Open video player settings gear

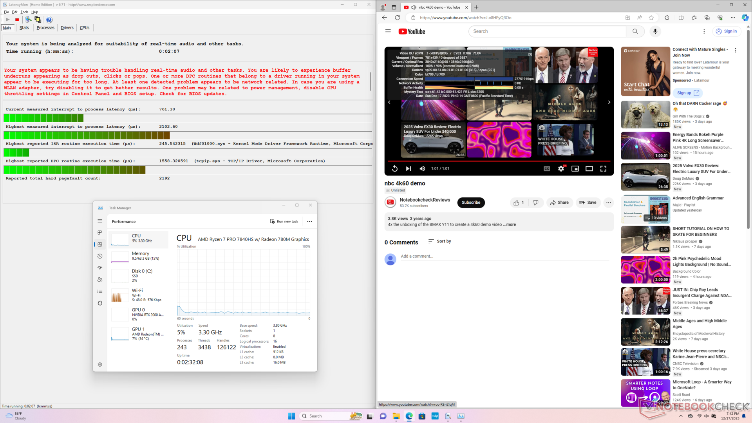pos(561,168)
